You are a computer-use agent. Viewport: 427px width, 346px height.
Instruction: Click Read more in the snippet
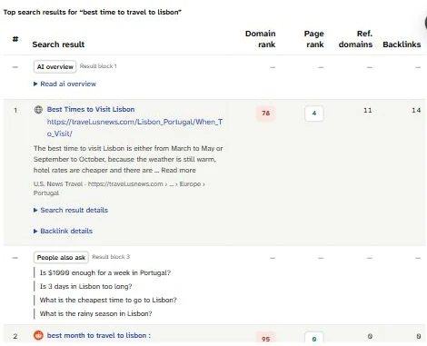click(x=178, y=170)
